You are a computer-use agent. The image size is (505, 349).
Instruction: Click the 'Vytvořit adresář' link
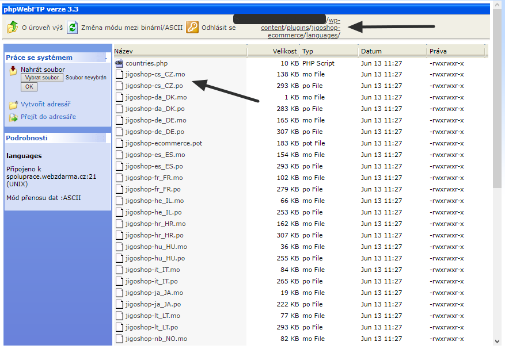45,104
